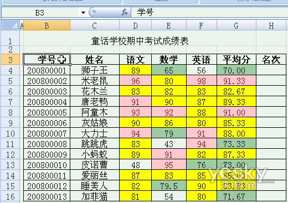288x203 pixels.
Task: Select row 3 header
Action: [11, 60]
